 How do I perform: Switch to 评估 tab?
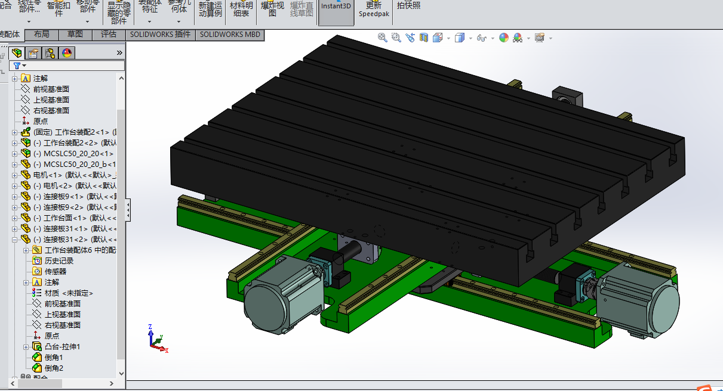pos(109,34)
